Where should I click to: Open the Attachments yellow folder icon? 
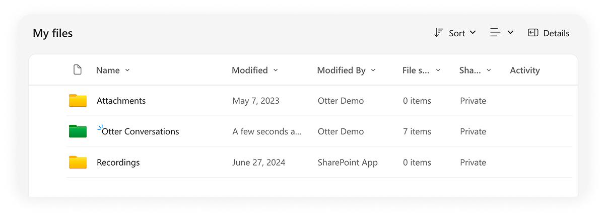(78, 101)
